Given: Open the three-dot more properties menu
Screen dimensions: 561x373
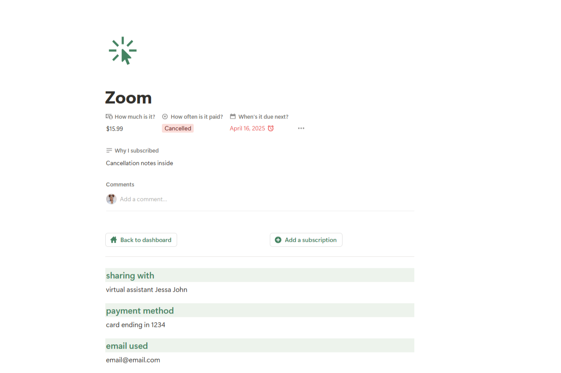Looking at the screenshot, I should pos(301,129).
